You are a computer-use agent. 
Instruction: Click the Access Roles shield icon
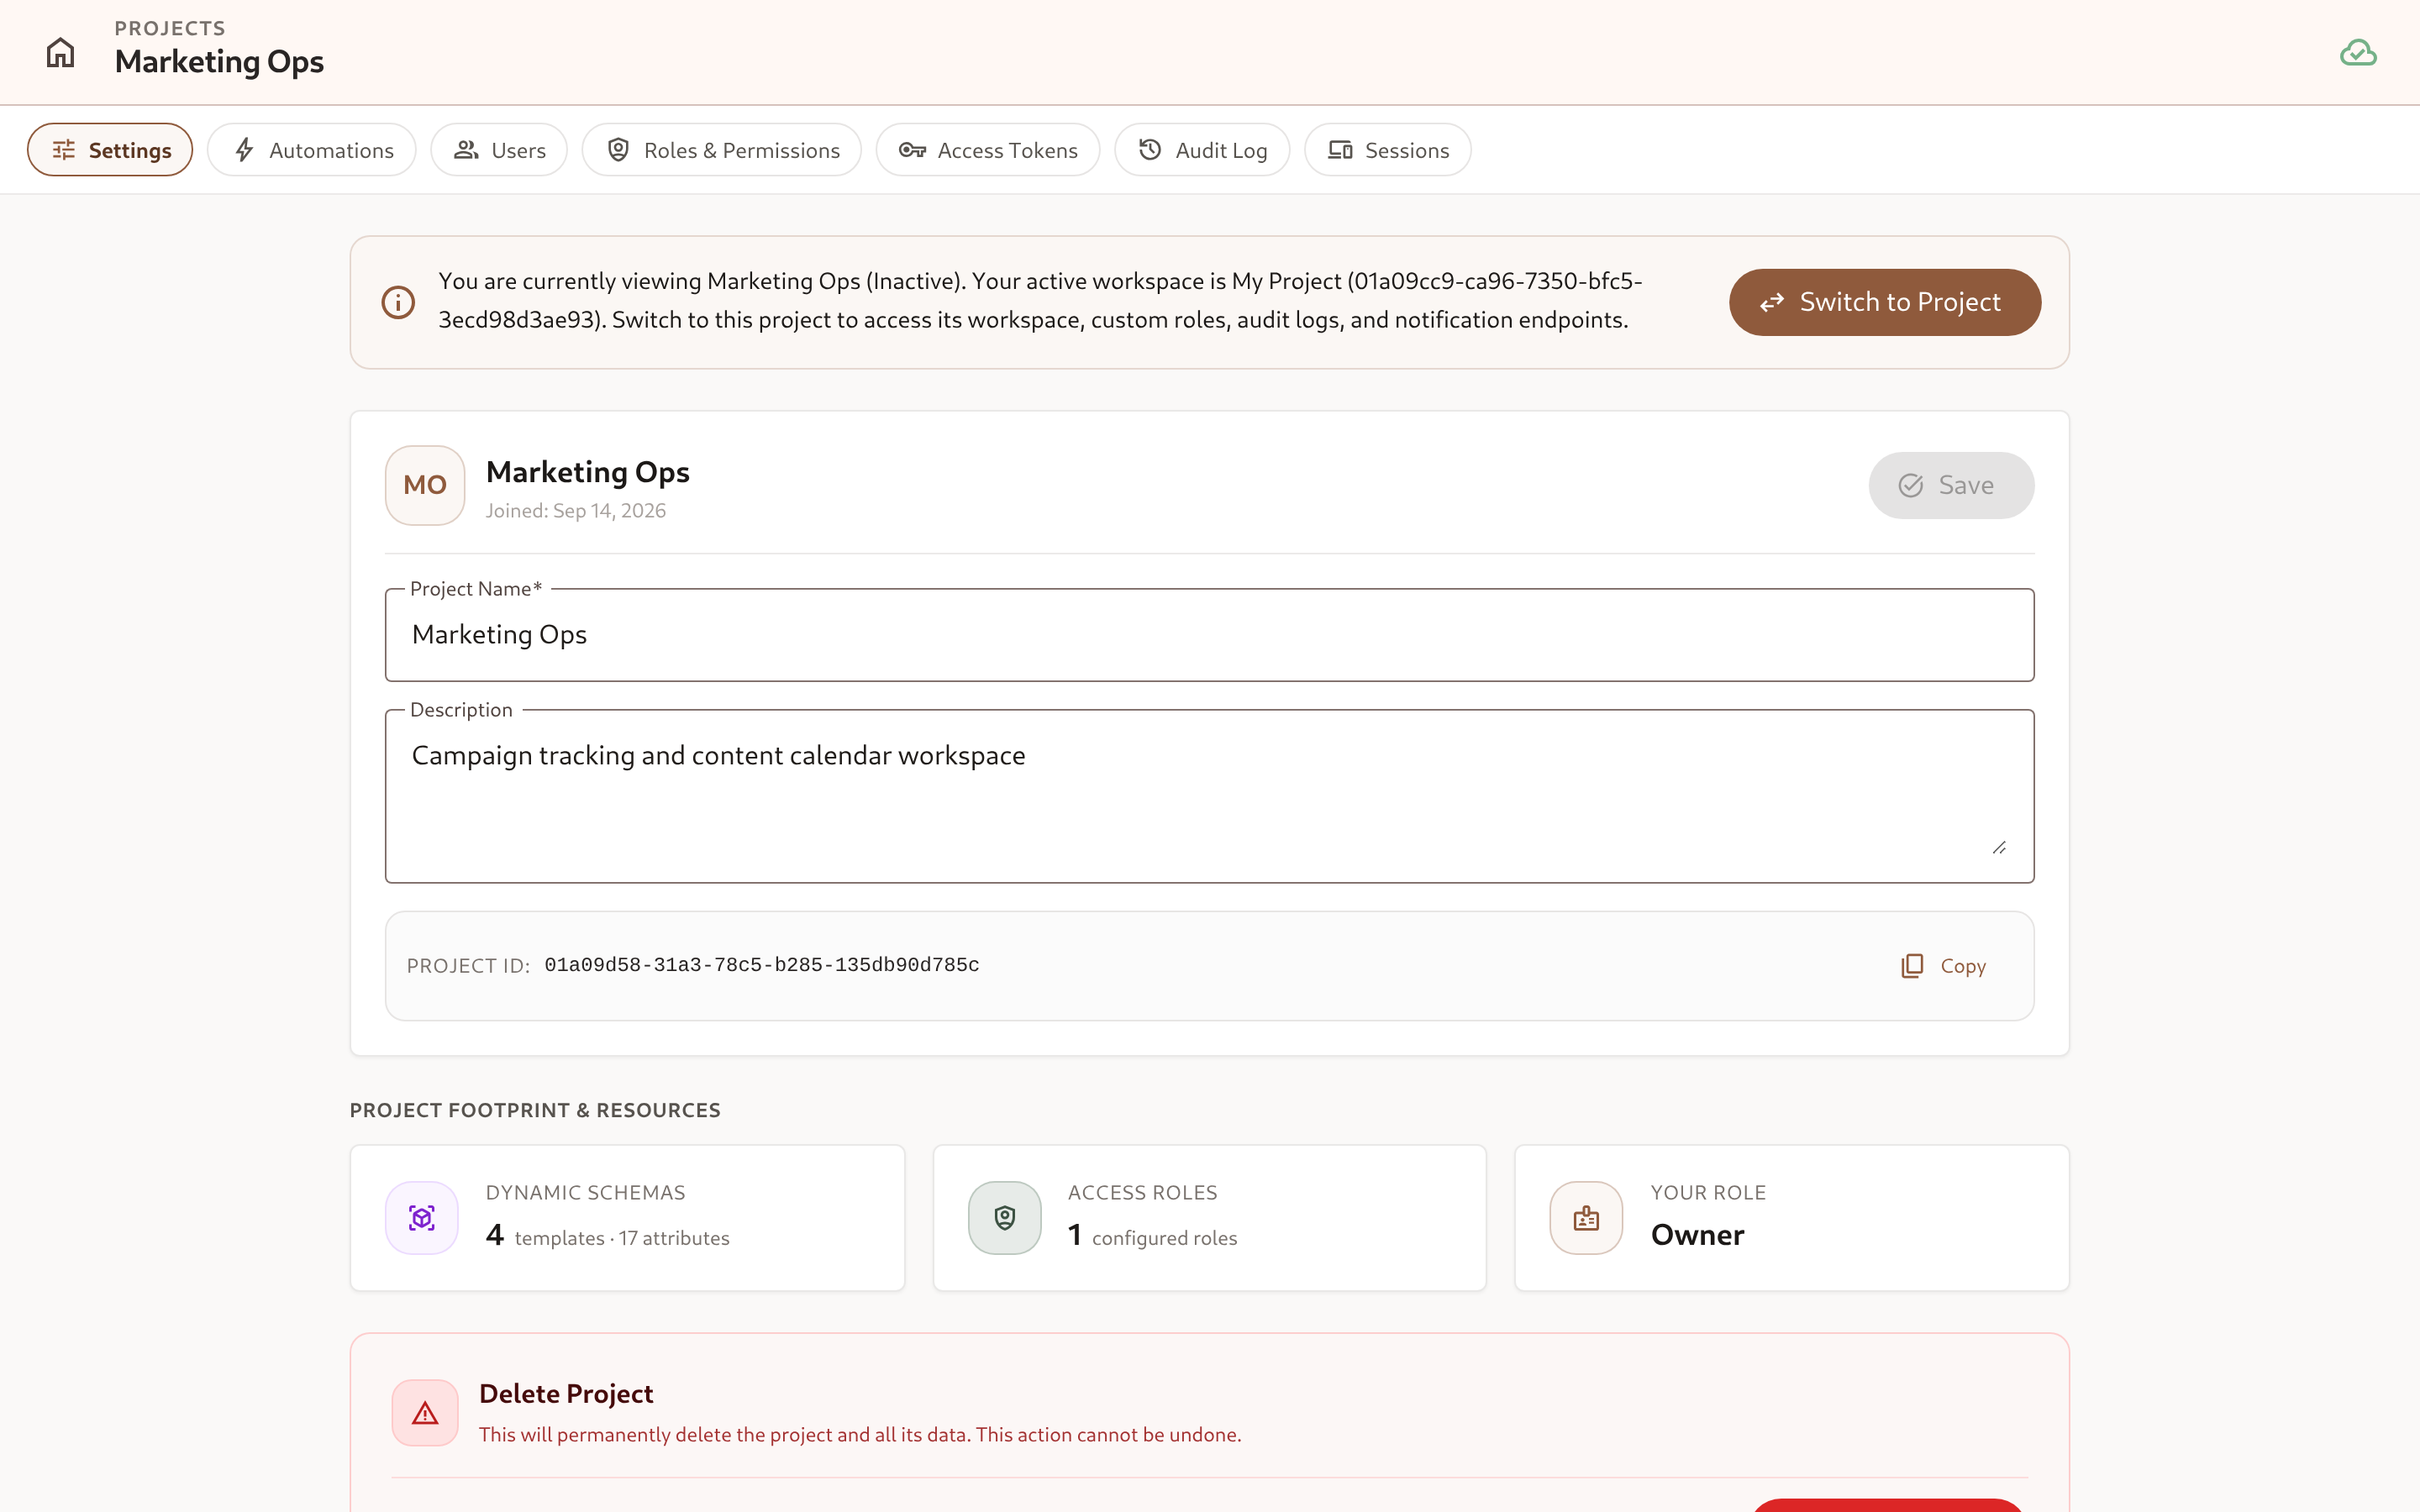pos(1004,1218)
